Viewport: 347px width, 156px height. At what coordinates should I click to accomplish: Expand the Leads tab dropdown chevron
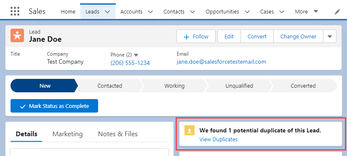coord(107,12)
